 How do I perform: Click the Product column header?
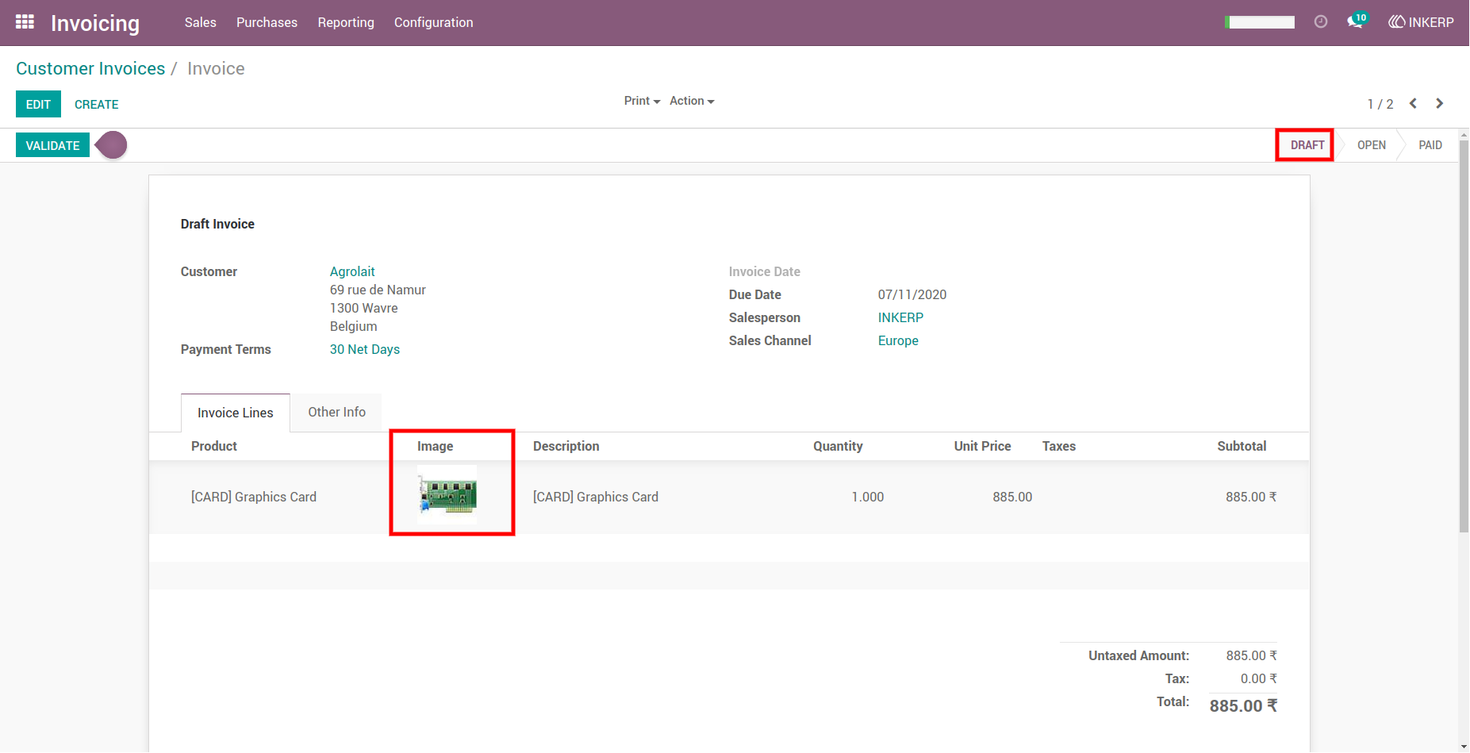(x=214, y=446)
